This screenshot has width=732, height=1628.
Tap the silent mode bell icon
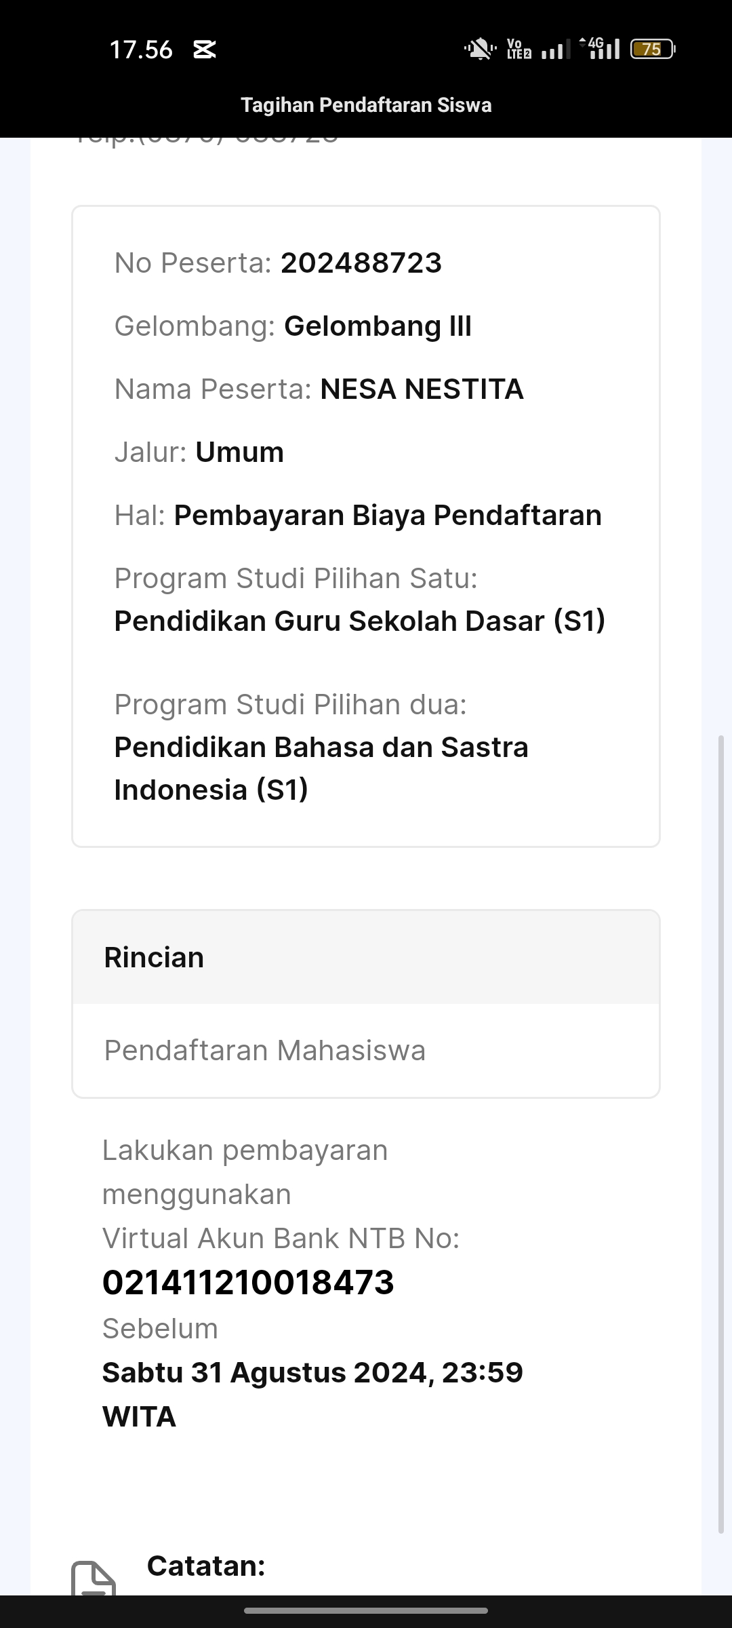point(480,50)
